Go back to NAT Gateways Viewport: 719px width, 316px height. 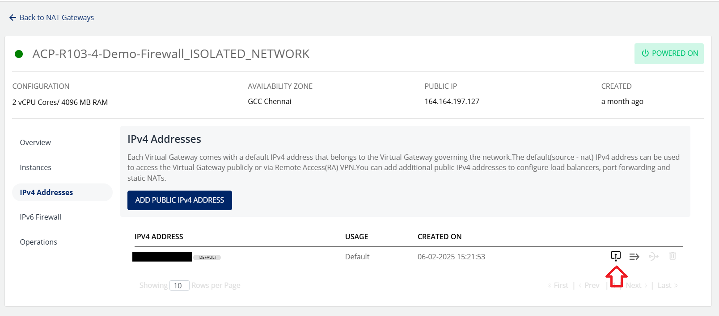pos(51,17)
